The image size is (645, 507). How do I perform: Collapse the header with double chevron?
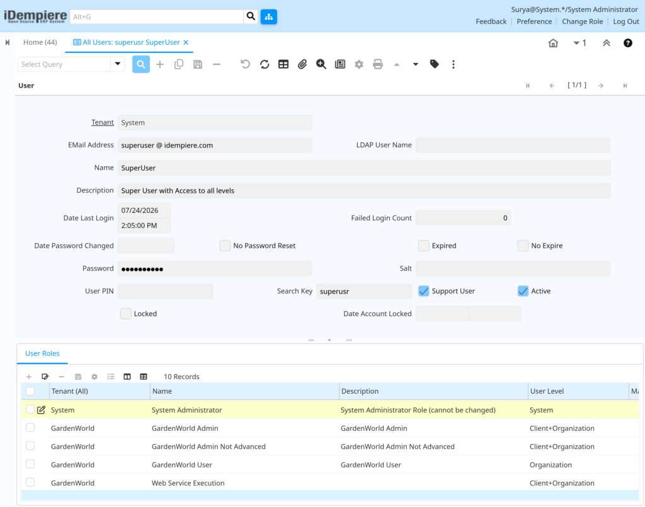click(x=607, y=43)
